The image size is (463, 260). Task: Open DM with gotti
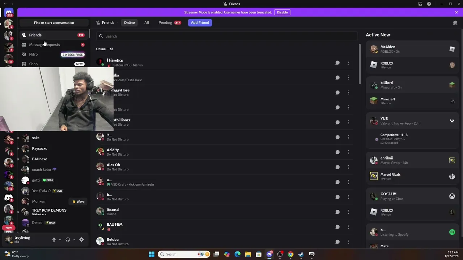pos(53,180)
